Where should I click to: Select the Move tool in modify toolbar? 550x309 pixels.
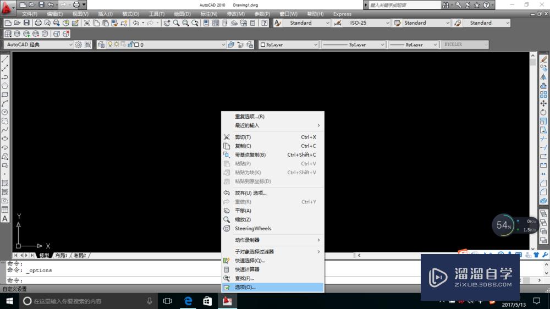coord(543,103)
